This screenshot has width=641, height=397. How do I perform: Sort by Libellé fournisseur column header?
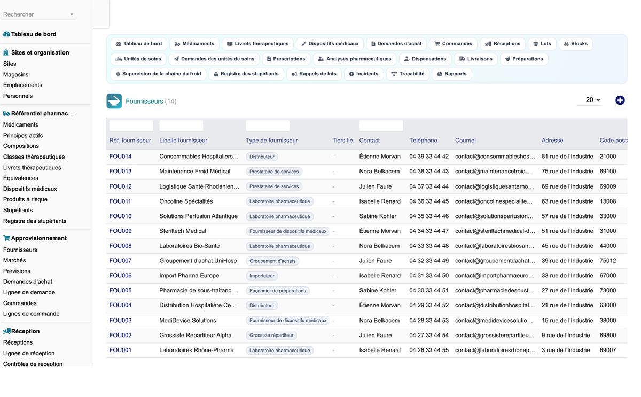(183, 141)
